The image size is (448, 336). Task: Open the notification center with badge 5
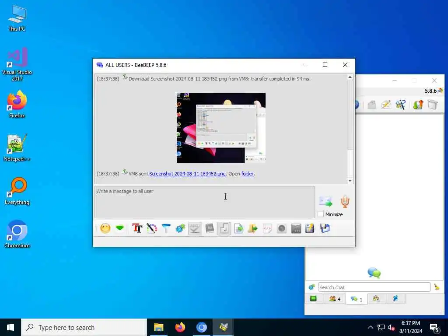[x=434, y=328]
